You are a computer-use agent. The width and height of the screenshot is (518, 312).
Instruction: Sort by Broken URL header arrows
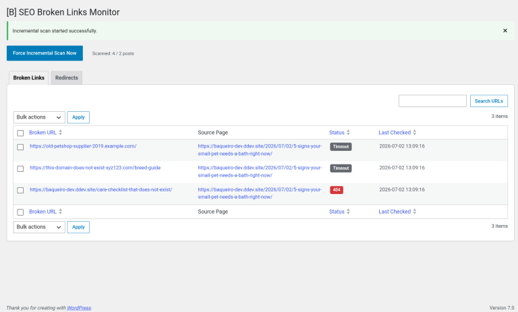[x=61, y=132]
